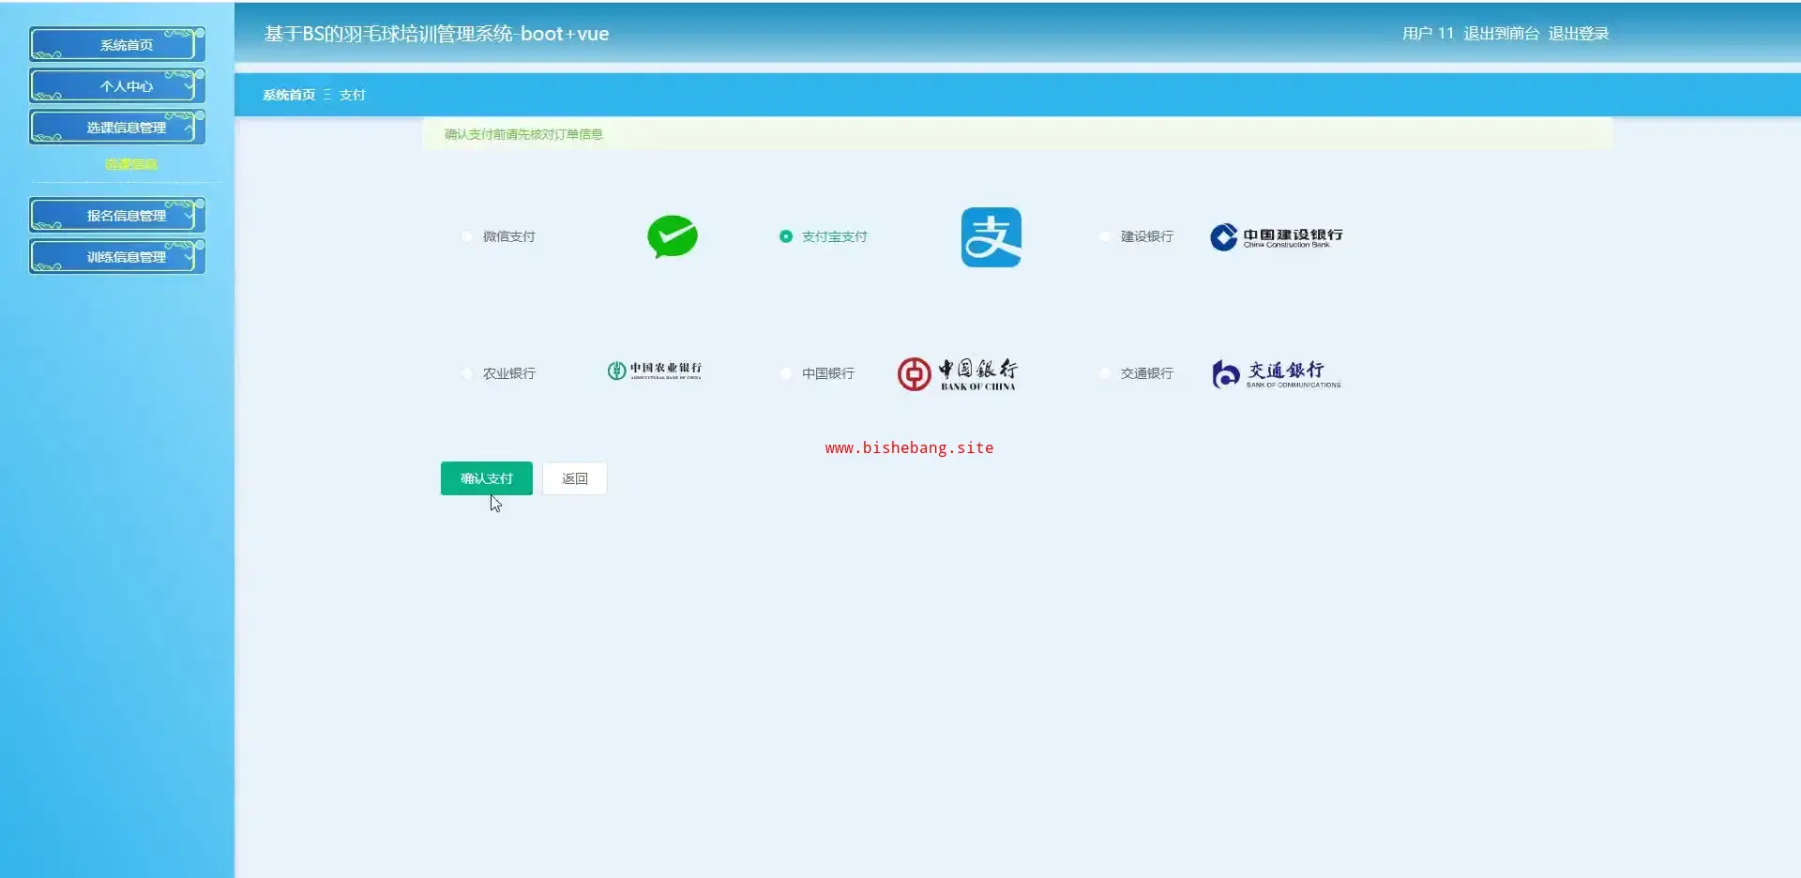
Task: Click the 用户 11 label in header
Action: [1428, 34]
